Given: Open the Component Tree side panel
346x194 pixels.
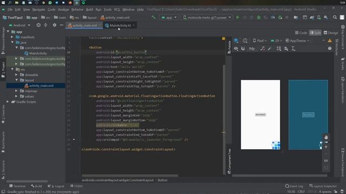Looking at the screenshot, I should click(x=229, y=161).
